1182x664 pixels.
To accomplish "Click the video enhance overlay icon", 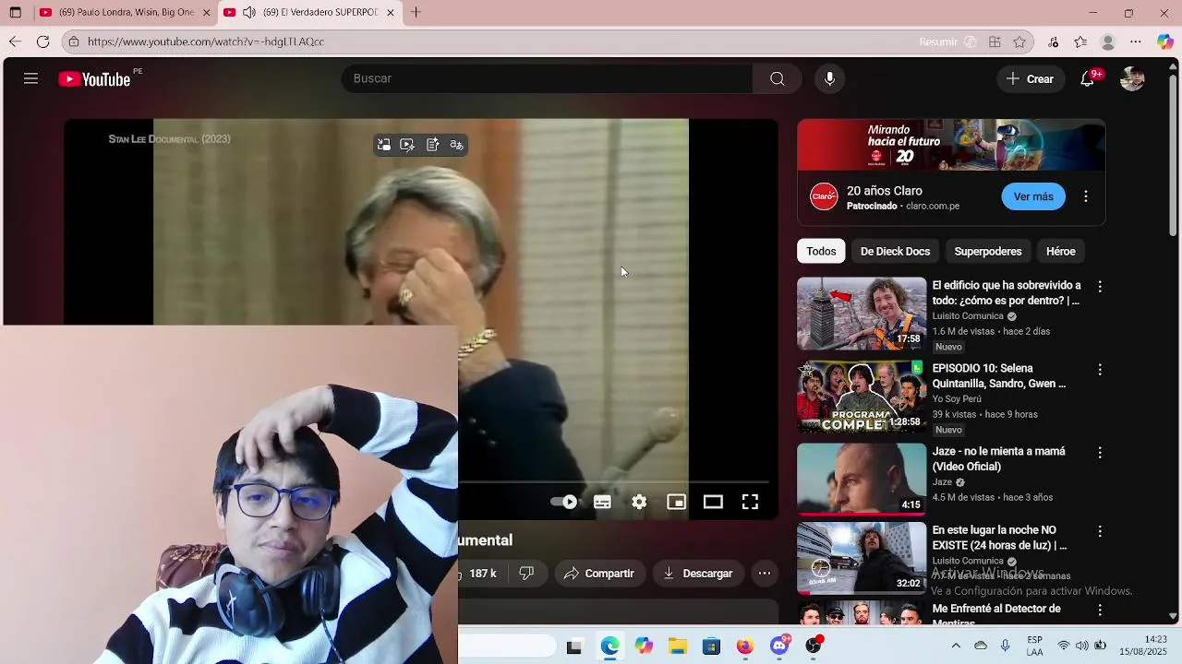I will (x=407, y=145).
